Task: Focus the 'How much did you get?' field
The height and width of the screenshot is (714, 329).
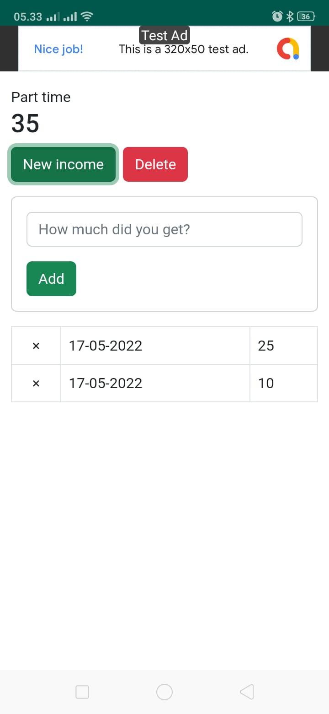Action: 164,229
